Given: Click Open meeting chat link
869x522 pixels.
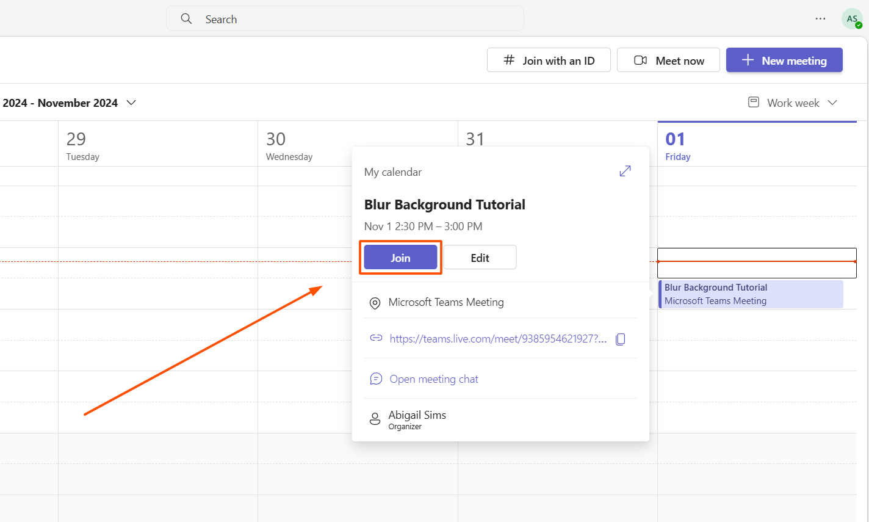Looking at the screenshot, I should pyautogui.click(x=434, y=379).
